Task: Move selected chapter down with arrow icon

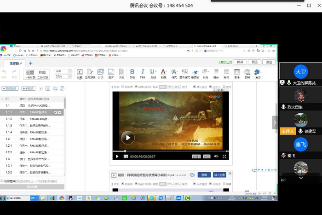Action: pos(48,88)
